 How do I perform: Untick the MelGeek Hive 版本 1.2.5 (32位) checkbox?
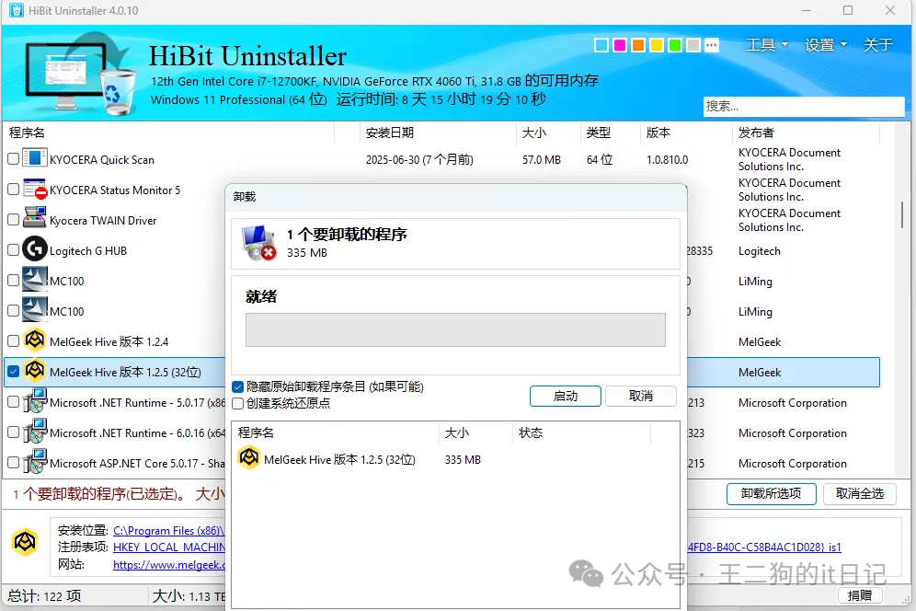click(x=13, y=371)
